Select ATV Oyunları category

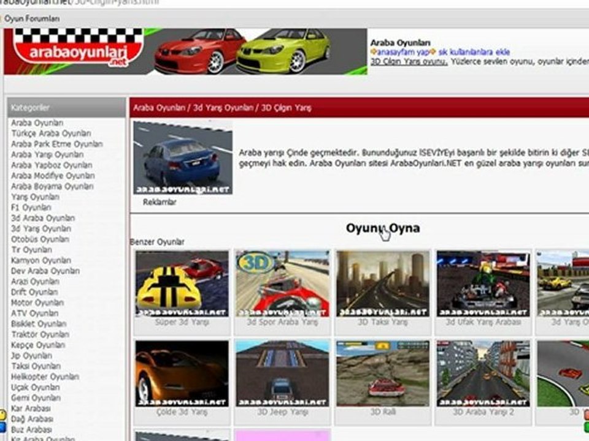pos(34,313)
